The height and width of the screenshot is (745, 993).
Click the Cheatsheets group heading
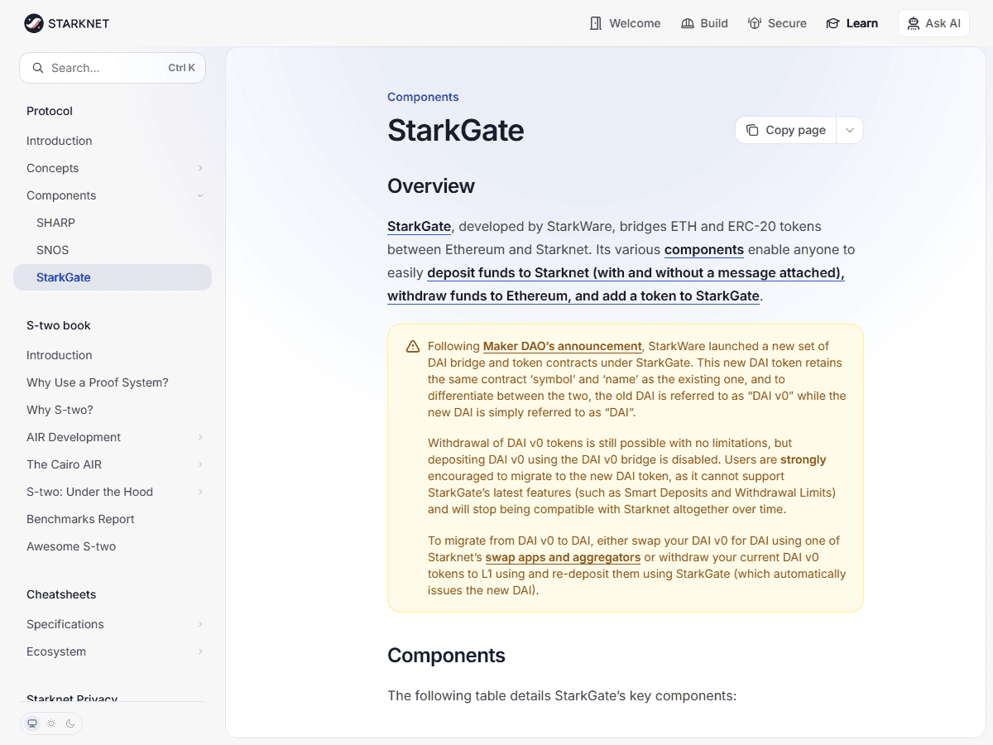pyautogui.click(x=61, y=594)
